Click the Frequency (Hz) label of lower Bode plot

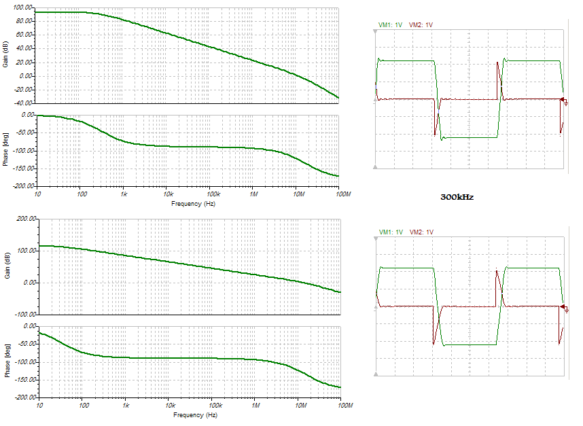pos(195,415)
